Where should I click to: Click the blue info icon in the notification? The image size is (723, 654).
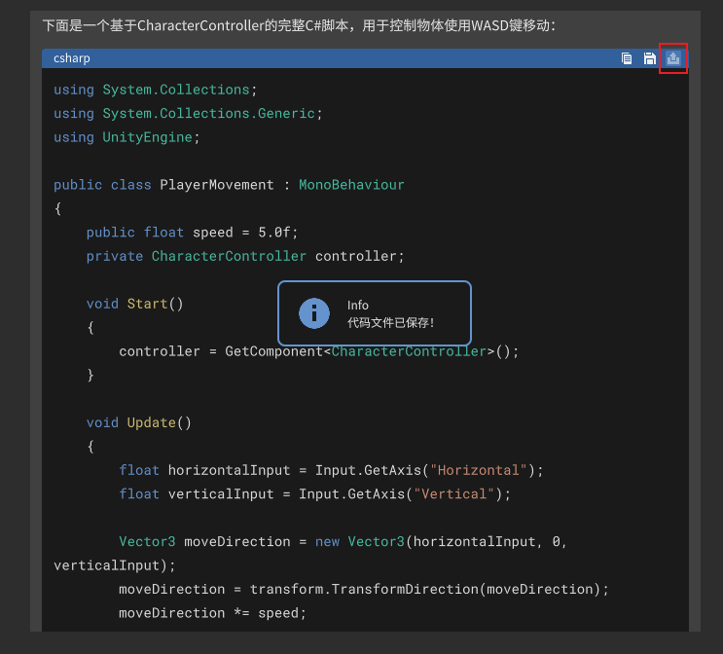tap(313, 313)
